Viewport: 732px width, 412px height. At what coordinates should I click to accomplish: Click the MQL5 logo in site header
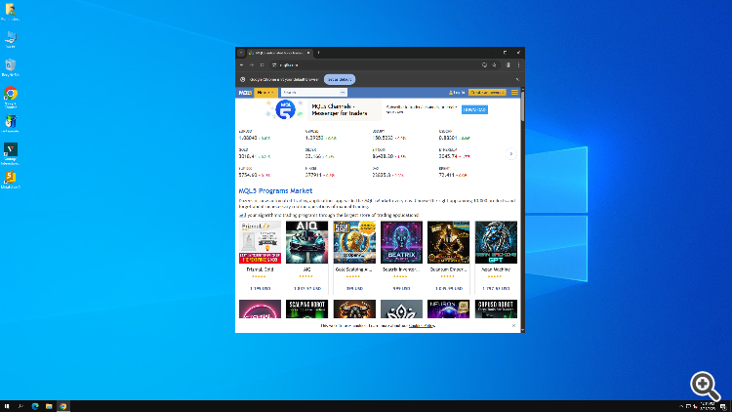tap(245, 93)
